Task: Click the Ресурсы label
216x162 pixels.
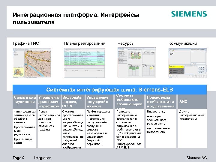Action: (x=126, y=43)
